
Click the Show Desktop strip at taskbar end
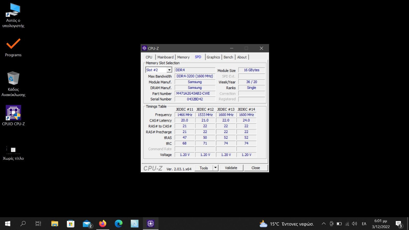click(x=408, y=224)
